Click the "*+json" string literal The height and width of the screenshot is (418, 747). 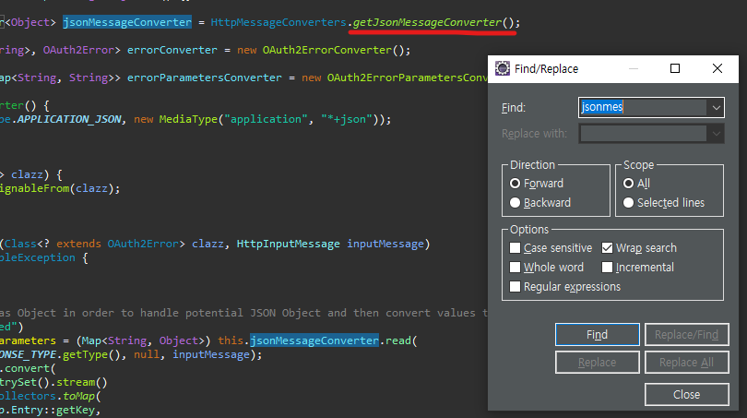(x=347, y=119)
